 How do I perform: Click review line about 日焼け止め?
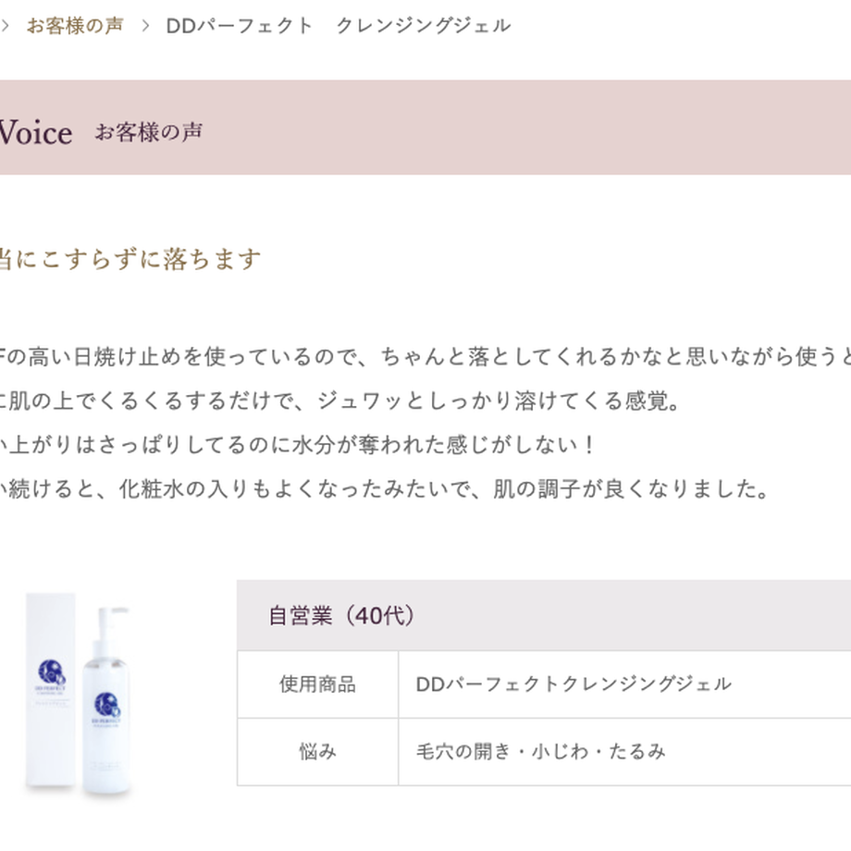click(x=425, y=356)
